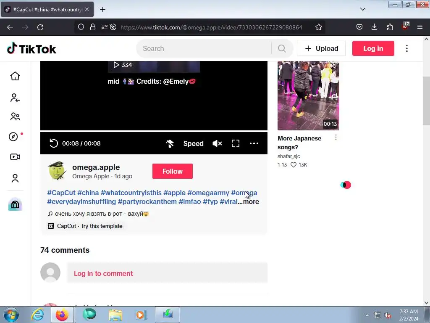430x323 pixels.
Task: Click the Russian sound title link
Action: tap(102, 214)
